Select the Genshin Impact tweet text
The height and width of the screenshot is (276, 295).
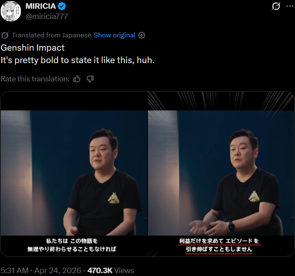click(x=32, y=48)
